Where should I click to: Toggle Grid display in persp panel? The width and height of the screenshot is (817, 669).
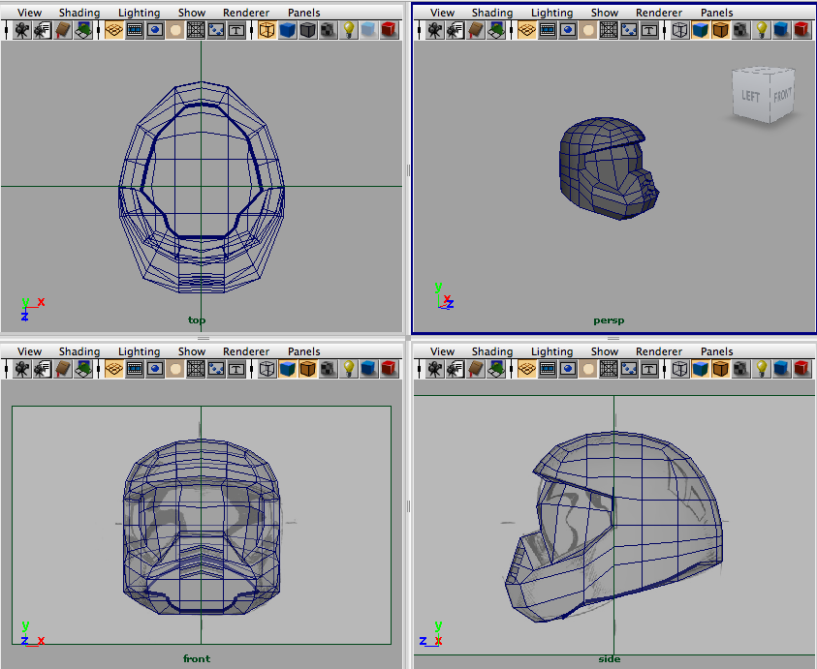click(527, 30)
